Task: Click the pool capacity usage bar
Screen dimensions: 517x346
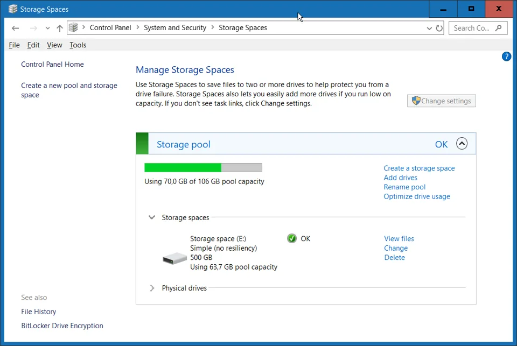Action: (x=203, y=167)
